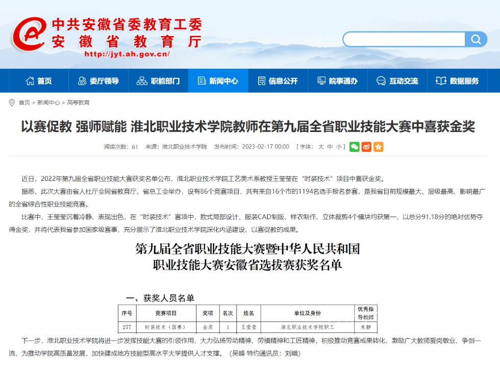Click the location pin breadcrumb icon
Image resolution: width=500 pixels, height=368 pixels.
tap(12, 102)
